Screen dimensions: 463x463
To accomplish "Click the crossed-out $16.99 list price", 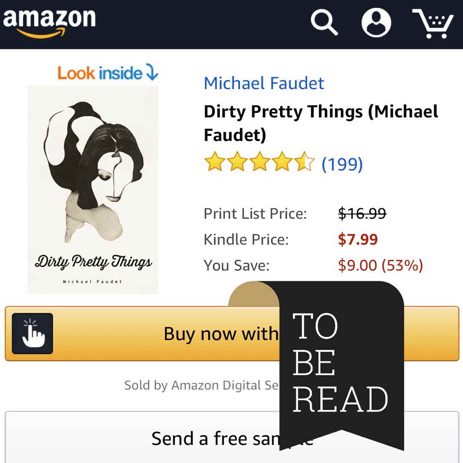I will pyautogui.click(x=362, y=213).
